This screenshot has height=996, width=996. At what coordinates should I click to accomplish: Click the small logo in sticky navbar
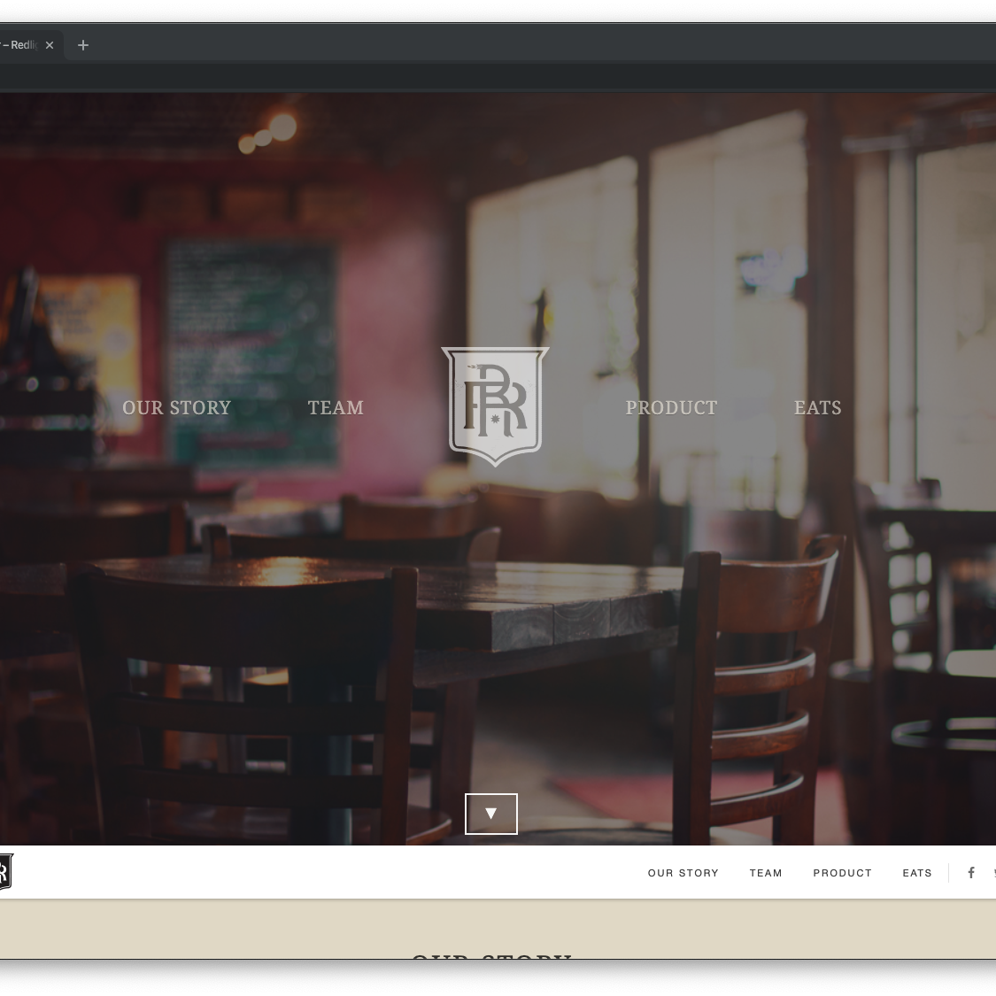[x=4, y=872]
